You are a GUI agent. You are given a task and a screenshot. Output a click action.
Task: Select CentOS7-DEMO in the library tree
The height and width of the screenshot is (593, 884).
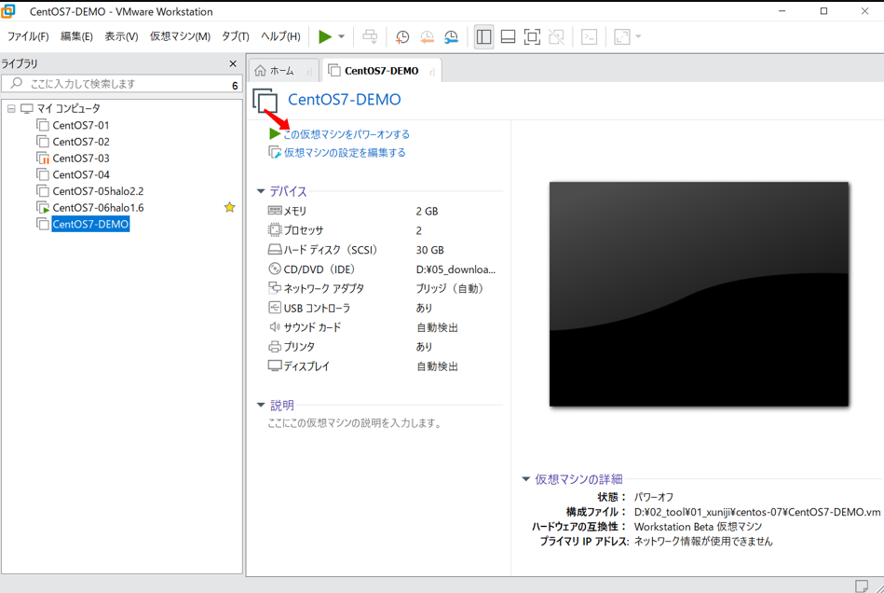[x=90, y=224]
